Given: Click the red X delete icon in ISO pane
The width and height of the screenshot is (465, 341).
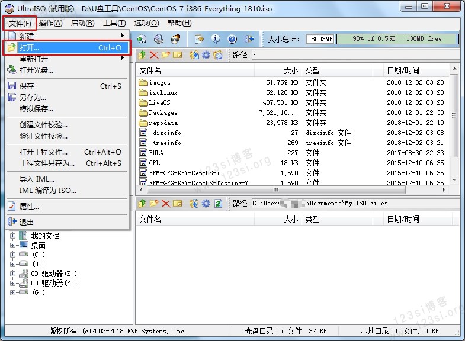Looking at the screenshot, I should tap(154, 55).
